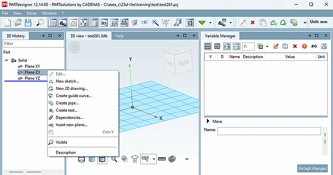Click the orange gear icon in the Variable Manager
This screenshot has width=333, height=175.
tap(304, 47)
